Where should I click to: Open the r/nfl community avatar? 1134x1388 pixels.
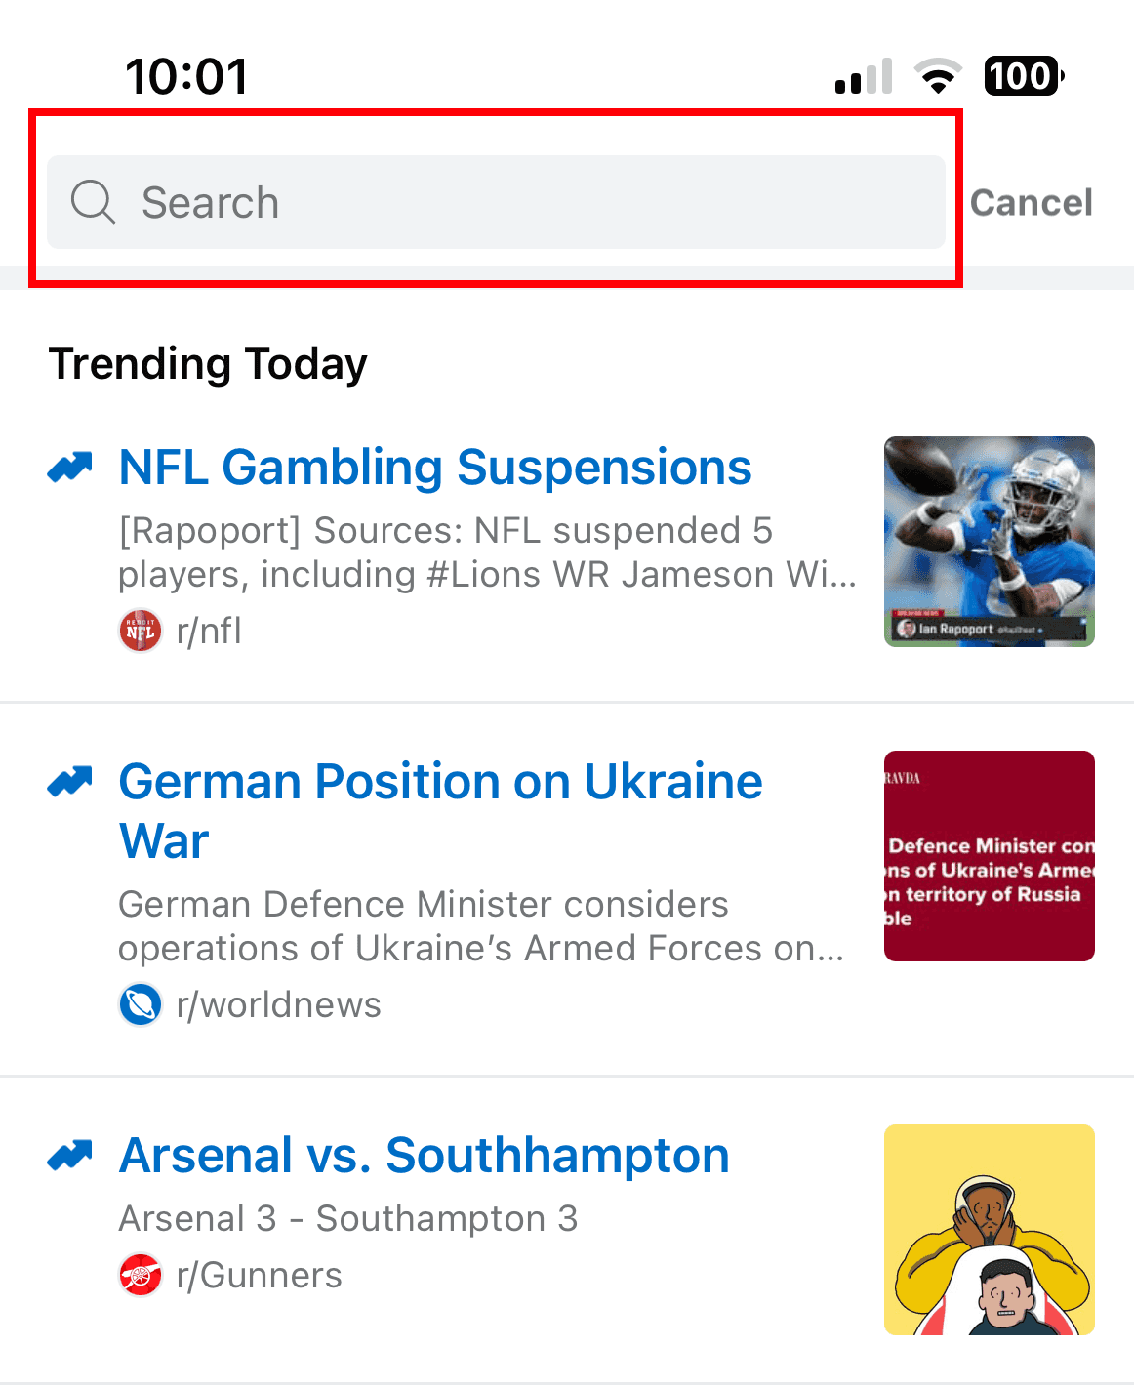click(141, 631)
